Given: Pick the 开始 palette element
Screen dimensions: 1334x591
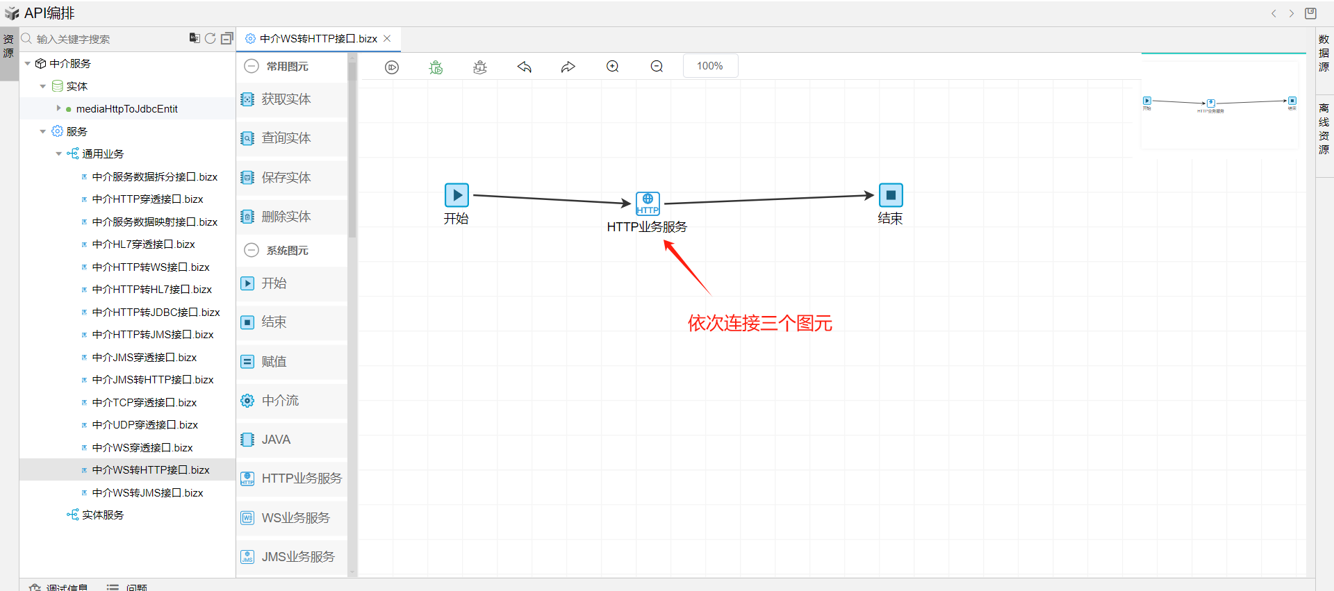Looking at the screenshot, I should coord(292,283).
